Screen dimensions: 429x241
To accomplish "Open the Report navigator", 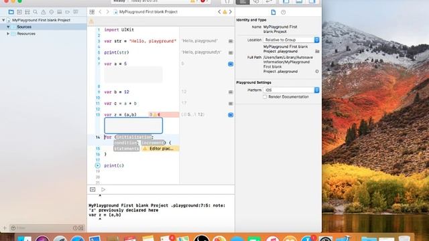I will click(x=76, y=12).
